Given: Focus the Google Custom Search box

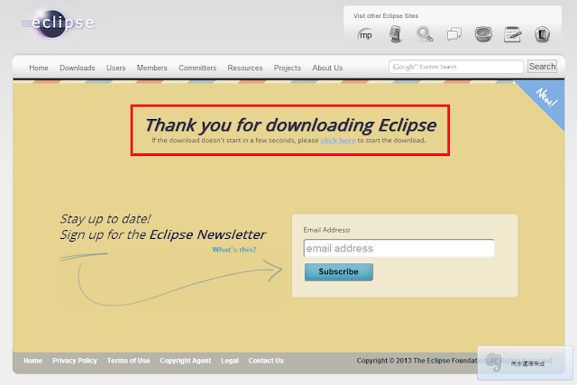Looking at the screenshot, I should pos(456,67).
